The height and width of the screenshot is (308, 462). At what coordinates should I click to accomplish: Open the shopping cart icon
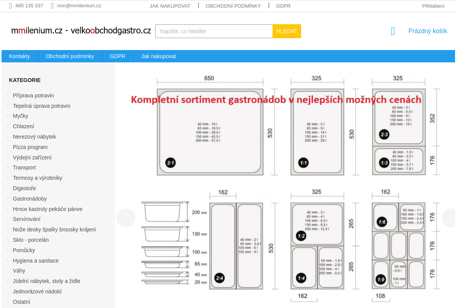(392, 31)
